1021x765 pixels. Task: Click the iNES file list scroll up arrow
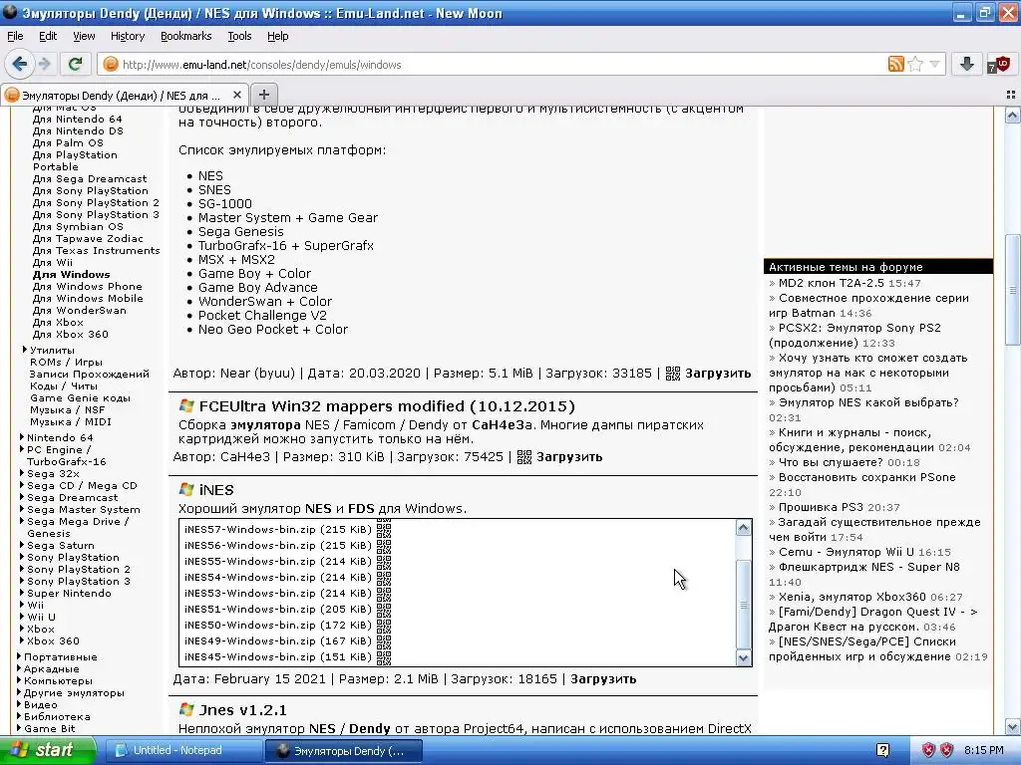coord(743,528)
